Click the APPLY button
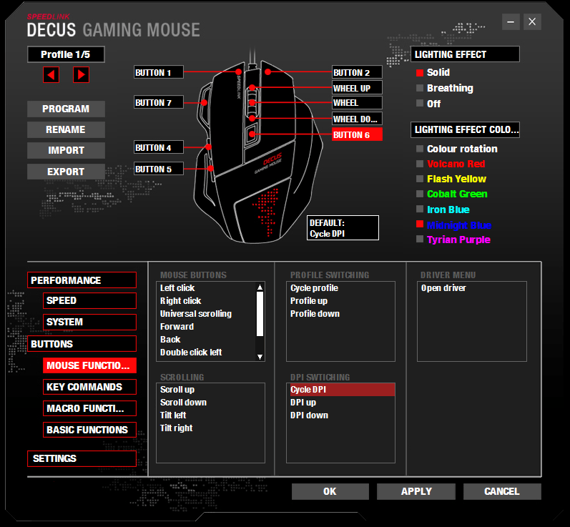 coord(416,491)
